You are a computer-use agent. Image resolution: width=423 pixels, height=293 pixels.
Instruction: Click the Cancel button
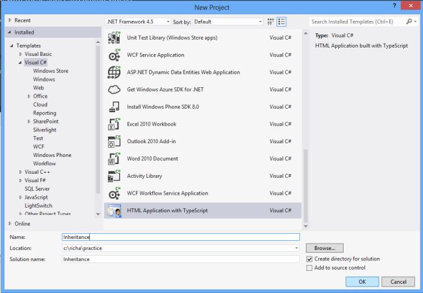tap(398, 282)
